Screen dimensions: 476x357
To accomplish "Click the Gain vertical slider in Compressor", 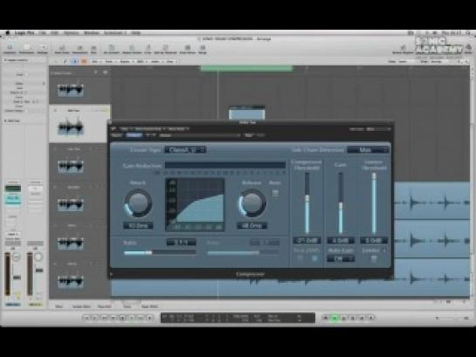I will pyautogui.click(x=341, y=203).
